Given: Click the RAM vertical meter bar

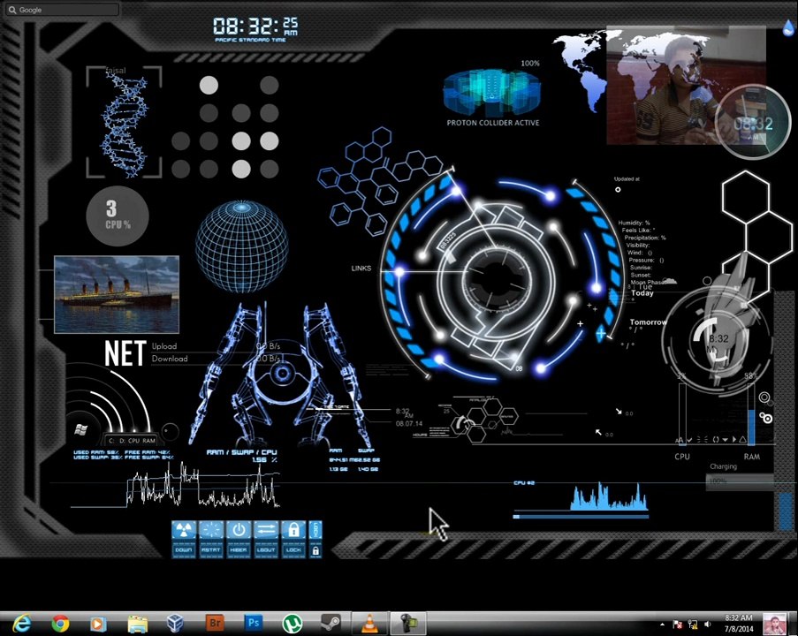Looking at the screenshot, I should (750, 414).
